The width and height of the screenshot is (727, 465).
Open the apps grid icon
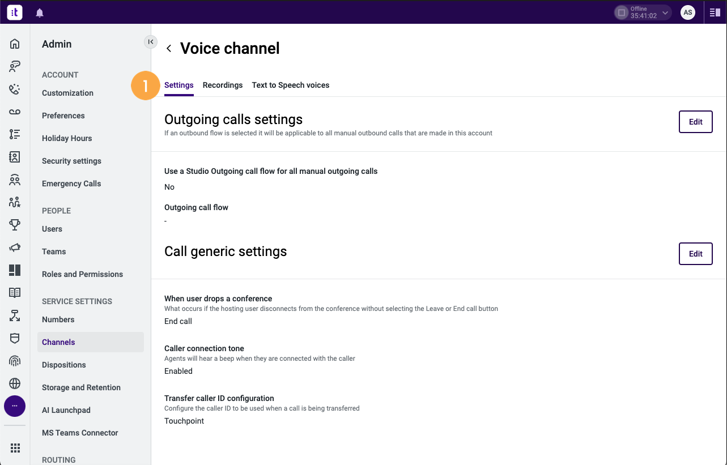[15, 448]
